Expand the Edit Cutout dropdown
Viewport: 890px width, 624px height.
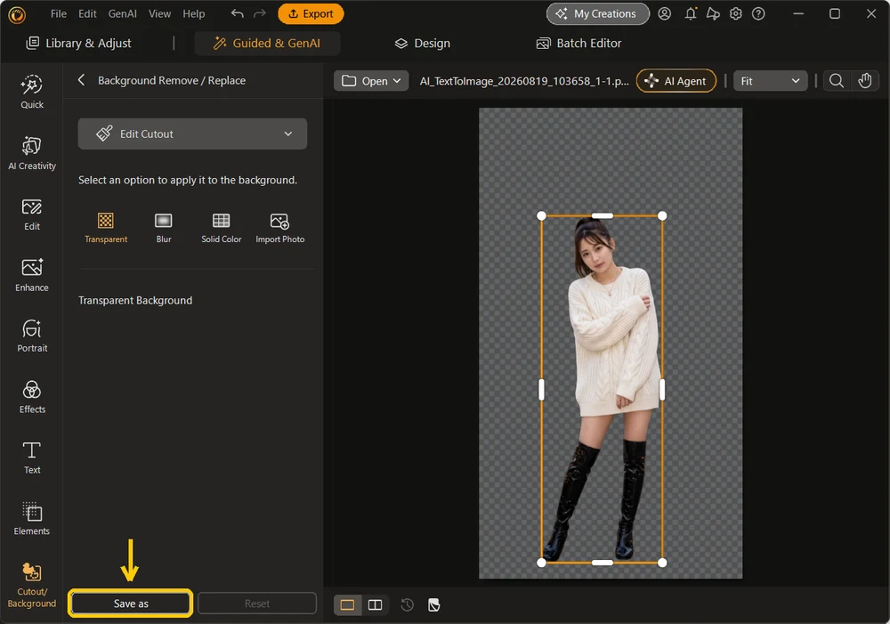[192, 134]
